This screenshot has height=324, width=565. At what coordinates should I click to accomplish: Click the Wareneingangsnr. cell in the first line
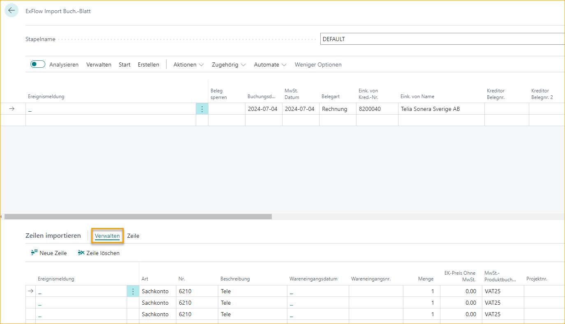point(376,291)
